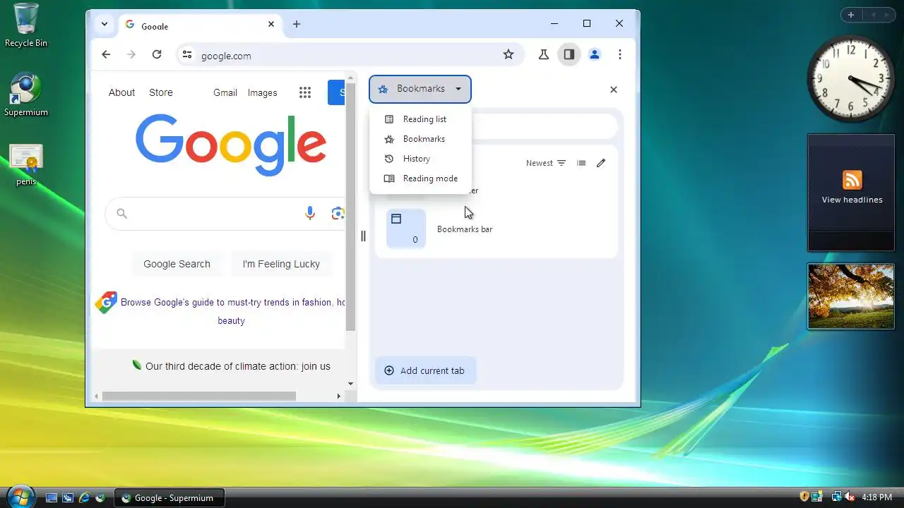This screenshot has height=508, width=904.
Task: Toggle the side panel toolbar button
Action: [x=569, y=54]
